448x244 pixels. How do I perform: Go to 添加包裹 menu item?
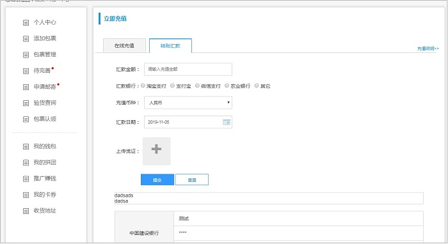click(x=45, y=38)
